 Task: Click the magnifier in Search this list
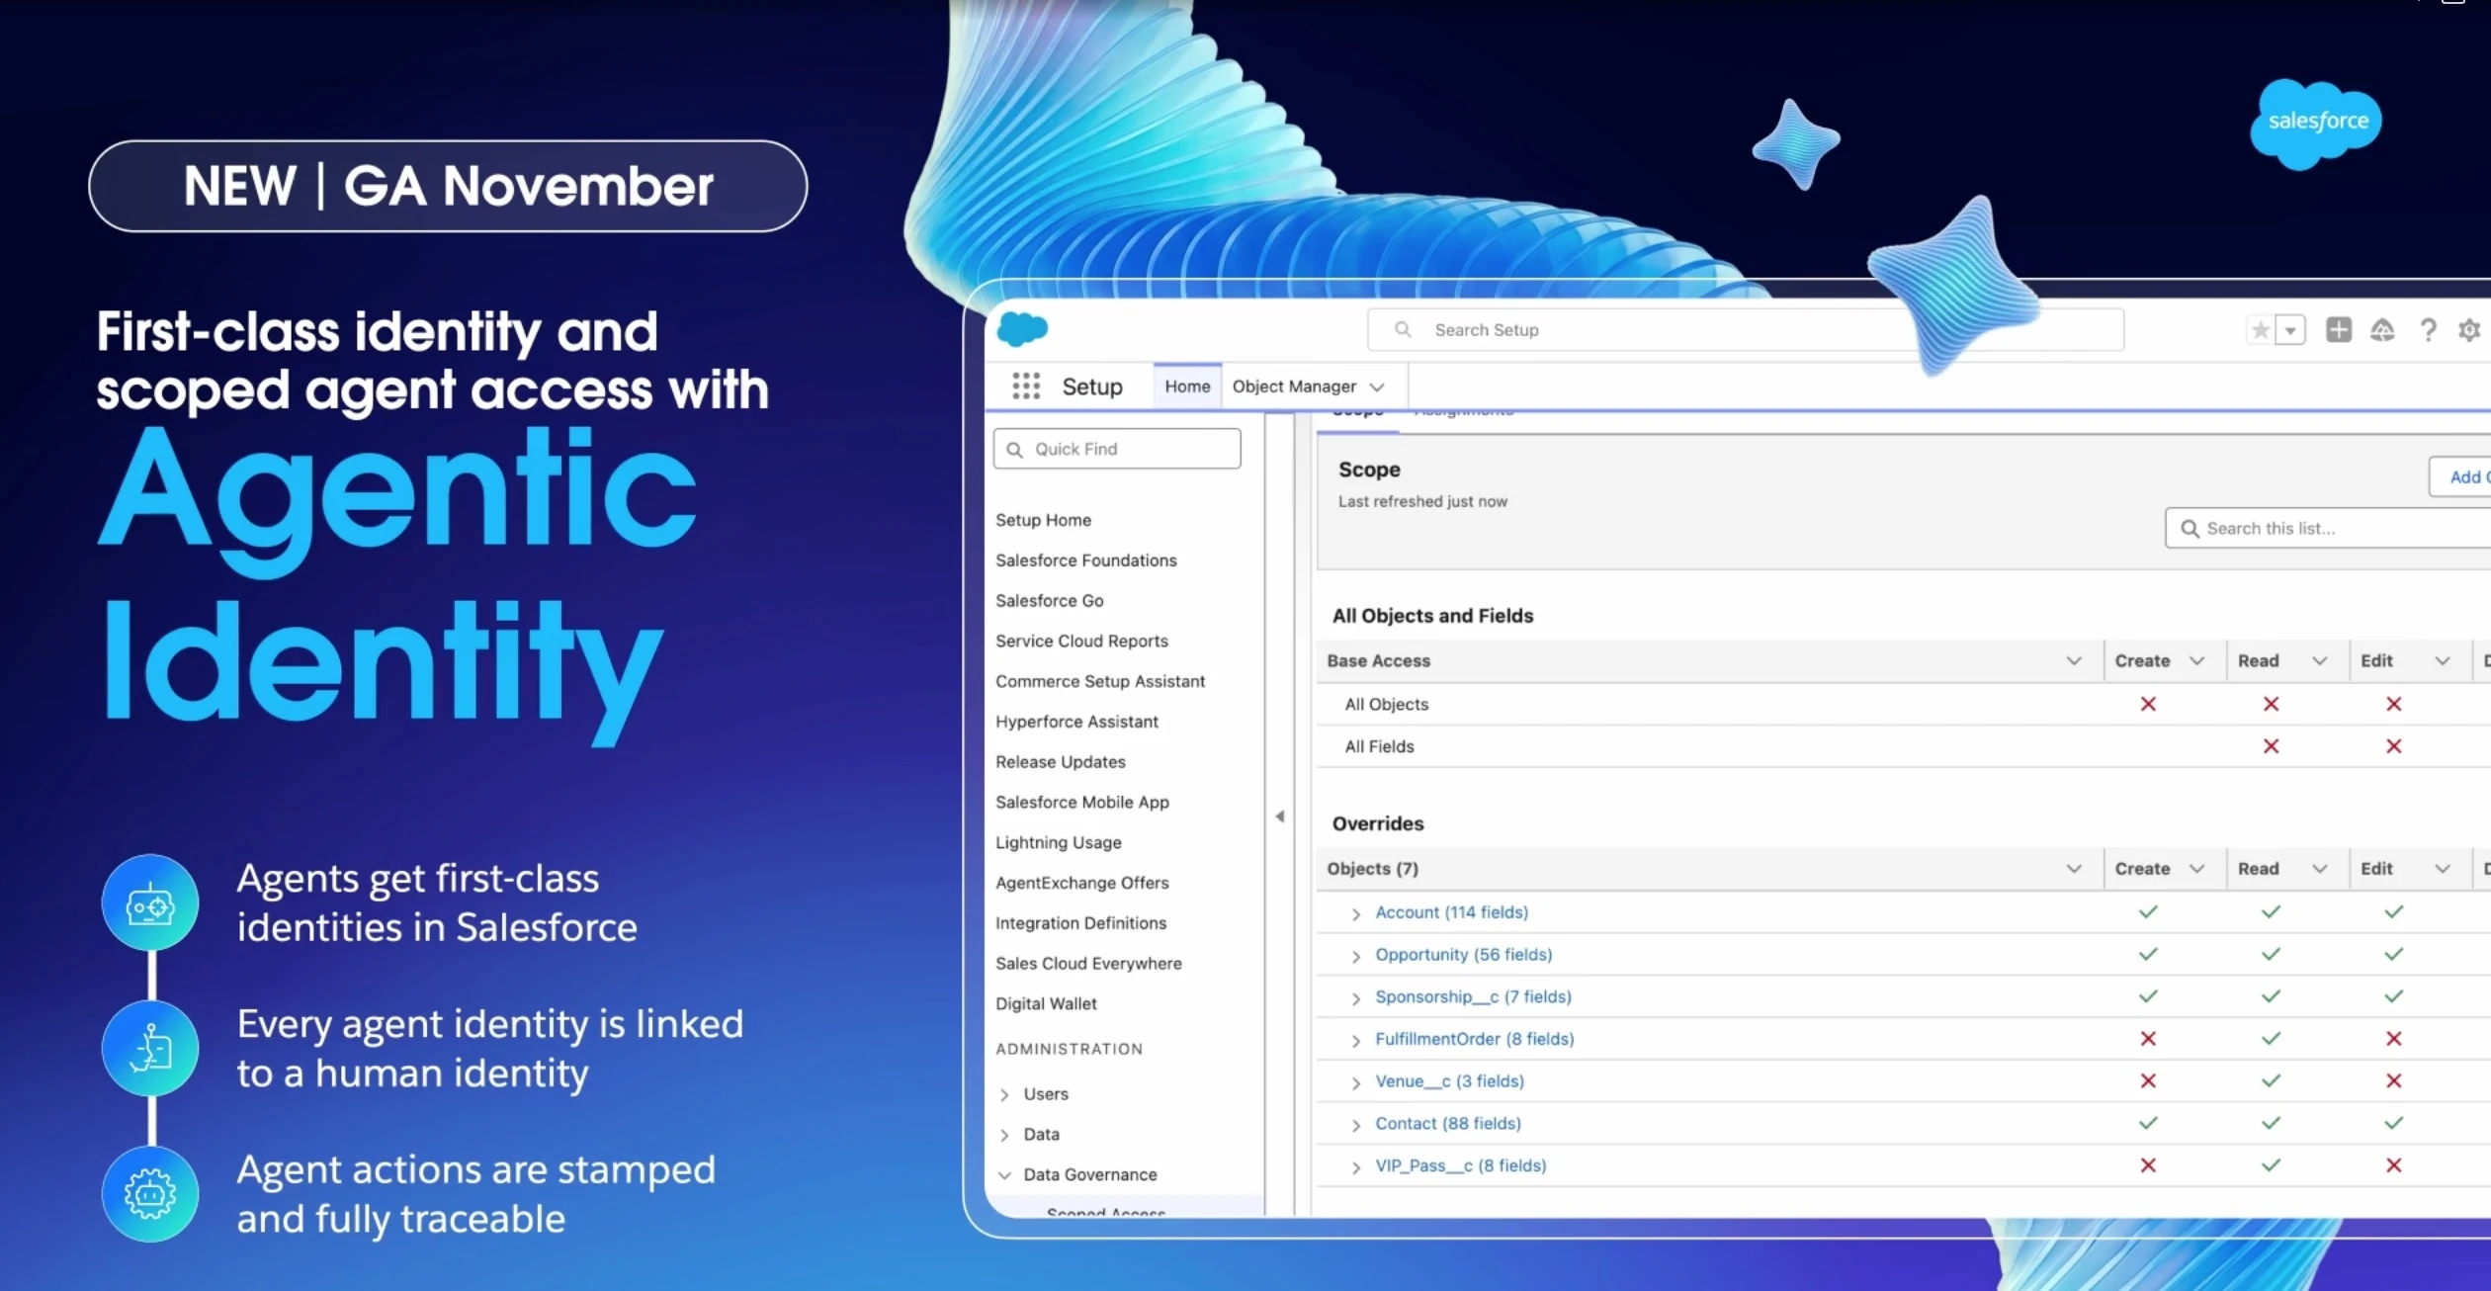click(2190, 529)
